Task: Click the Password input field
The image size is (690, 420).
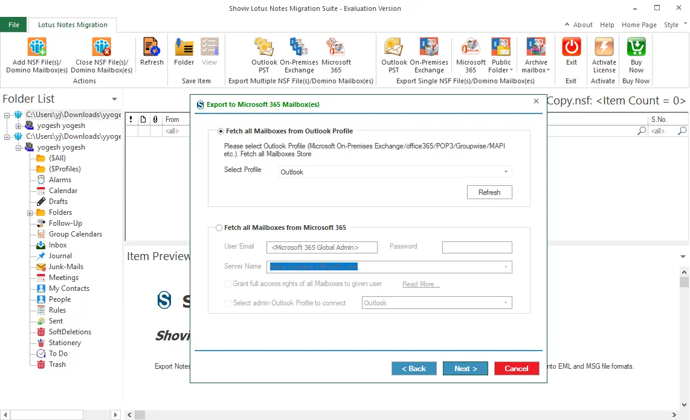Action: coord(477,247)
